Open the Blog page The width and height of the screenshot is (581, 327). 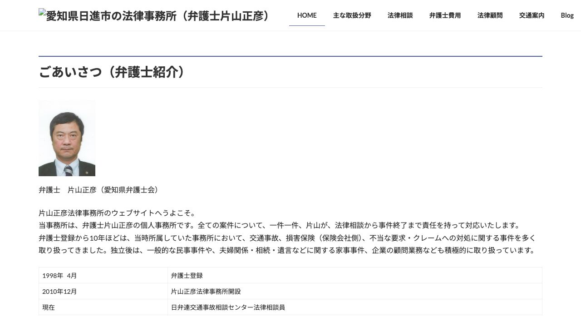[567, 15]
